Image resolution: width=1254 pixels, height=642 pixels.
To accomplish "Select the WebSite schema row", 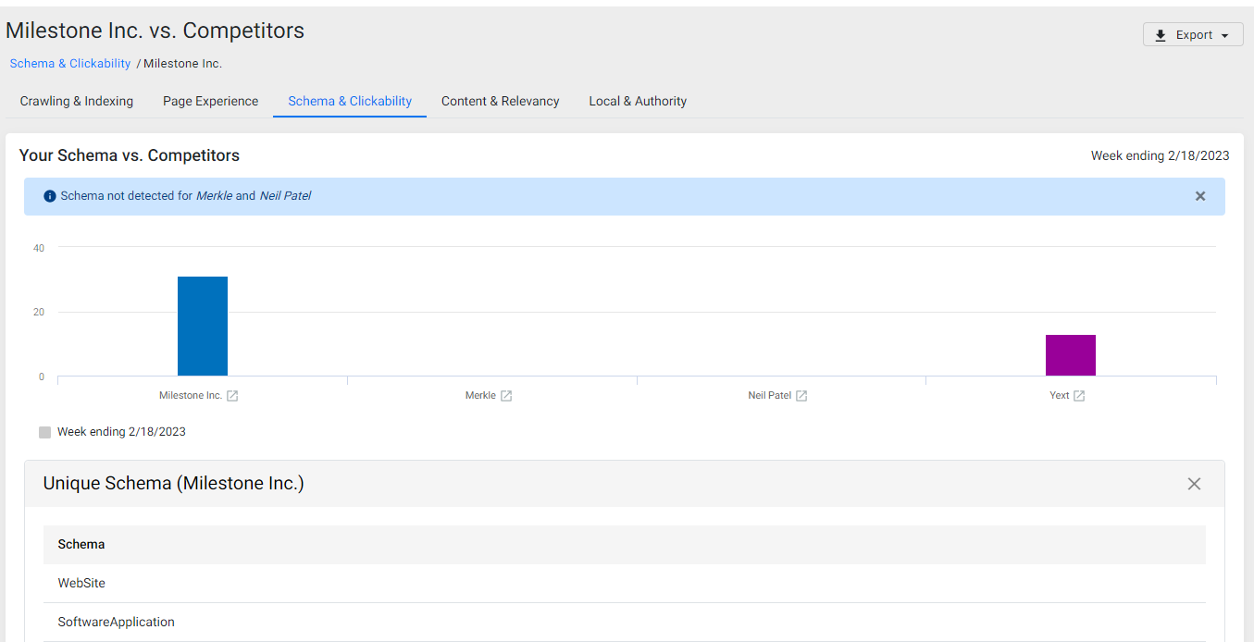I will pyautogui.click(x=625, y=584).
